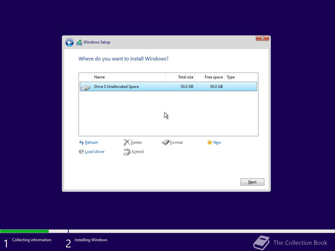Click the hard drive icon in Drive 0 row
Image resolution: width=335 pixels, height=251 pixels.
coord(86,87)
